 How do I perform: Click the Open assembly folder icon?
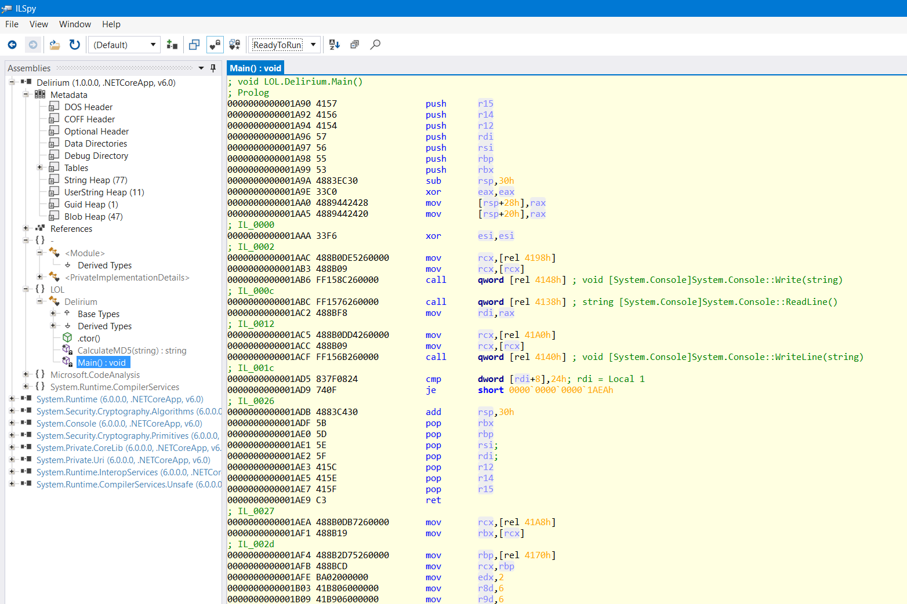point(55,45)
